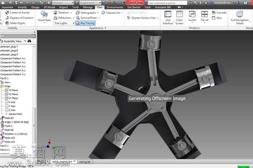Screen dimensions: 253x168
Task: Click the Shadows icon
Action: click(x=55, y=13)
